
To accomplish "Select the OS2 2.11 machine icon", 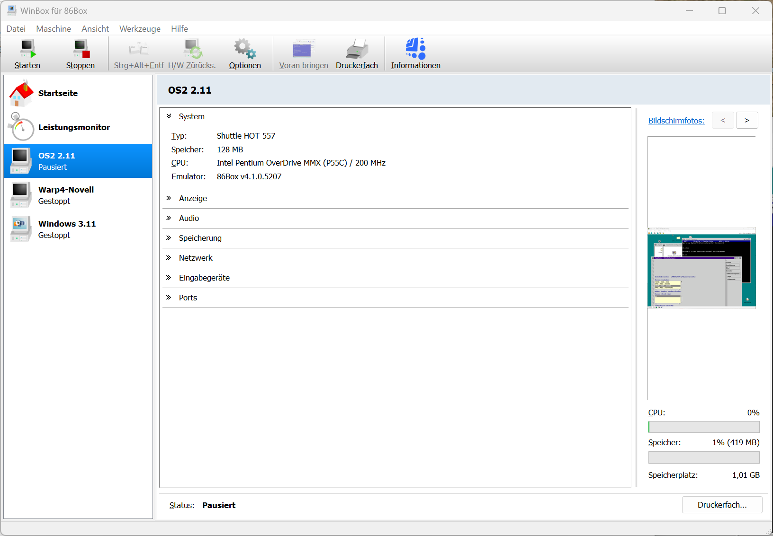I will [21, 161].
